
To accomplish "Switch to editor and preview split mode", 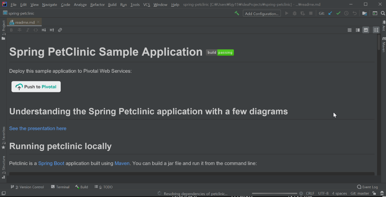I will click(x=358, y=30).
